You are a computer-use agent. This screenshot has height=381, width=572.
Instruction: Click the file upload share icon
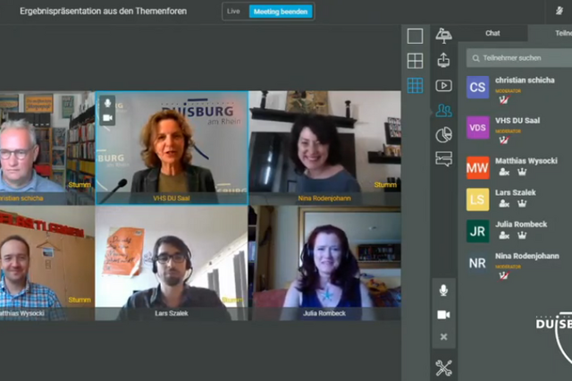(443, 61)
